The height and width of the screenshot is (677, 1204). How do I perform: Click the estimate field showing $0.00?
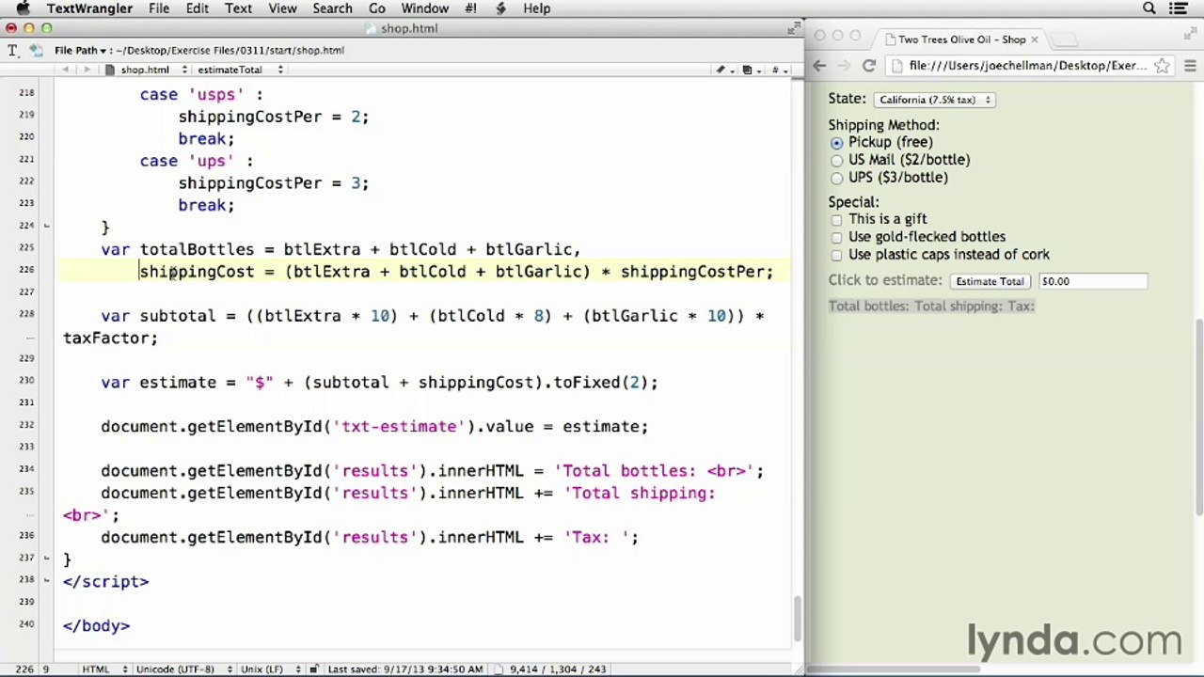(1092, 281)
